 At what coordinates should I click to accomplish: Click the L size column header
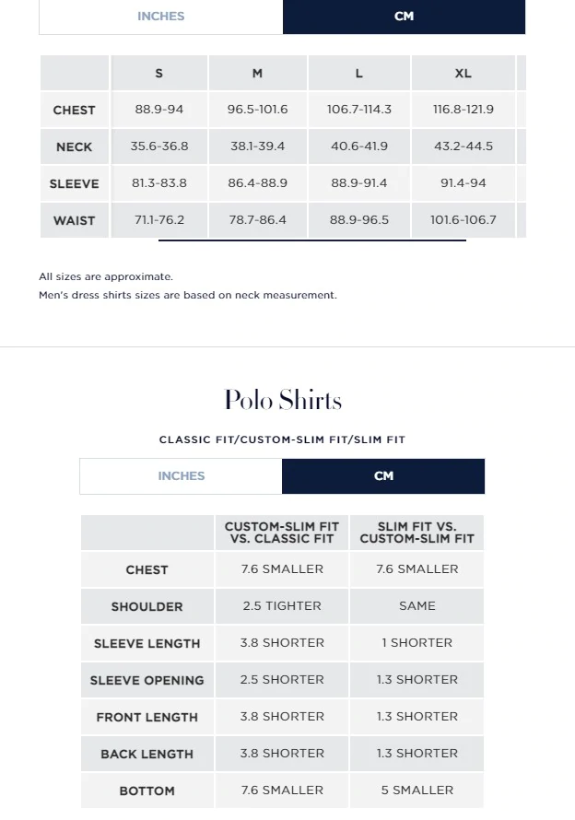(359, 74)
